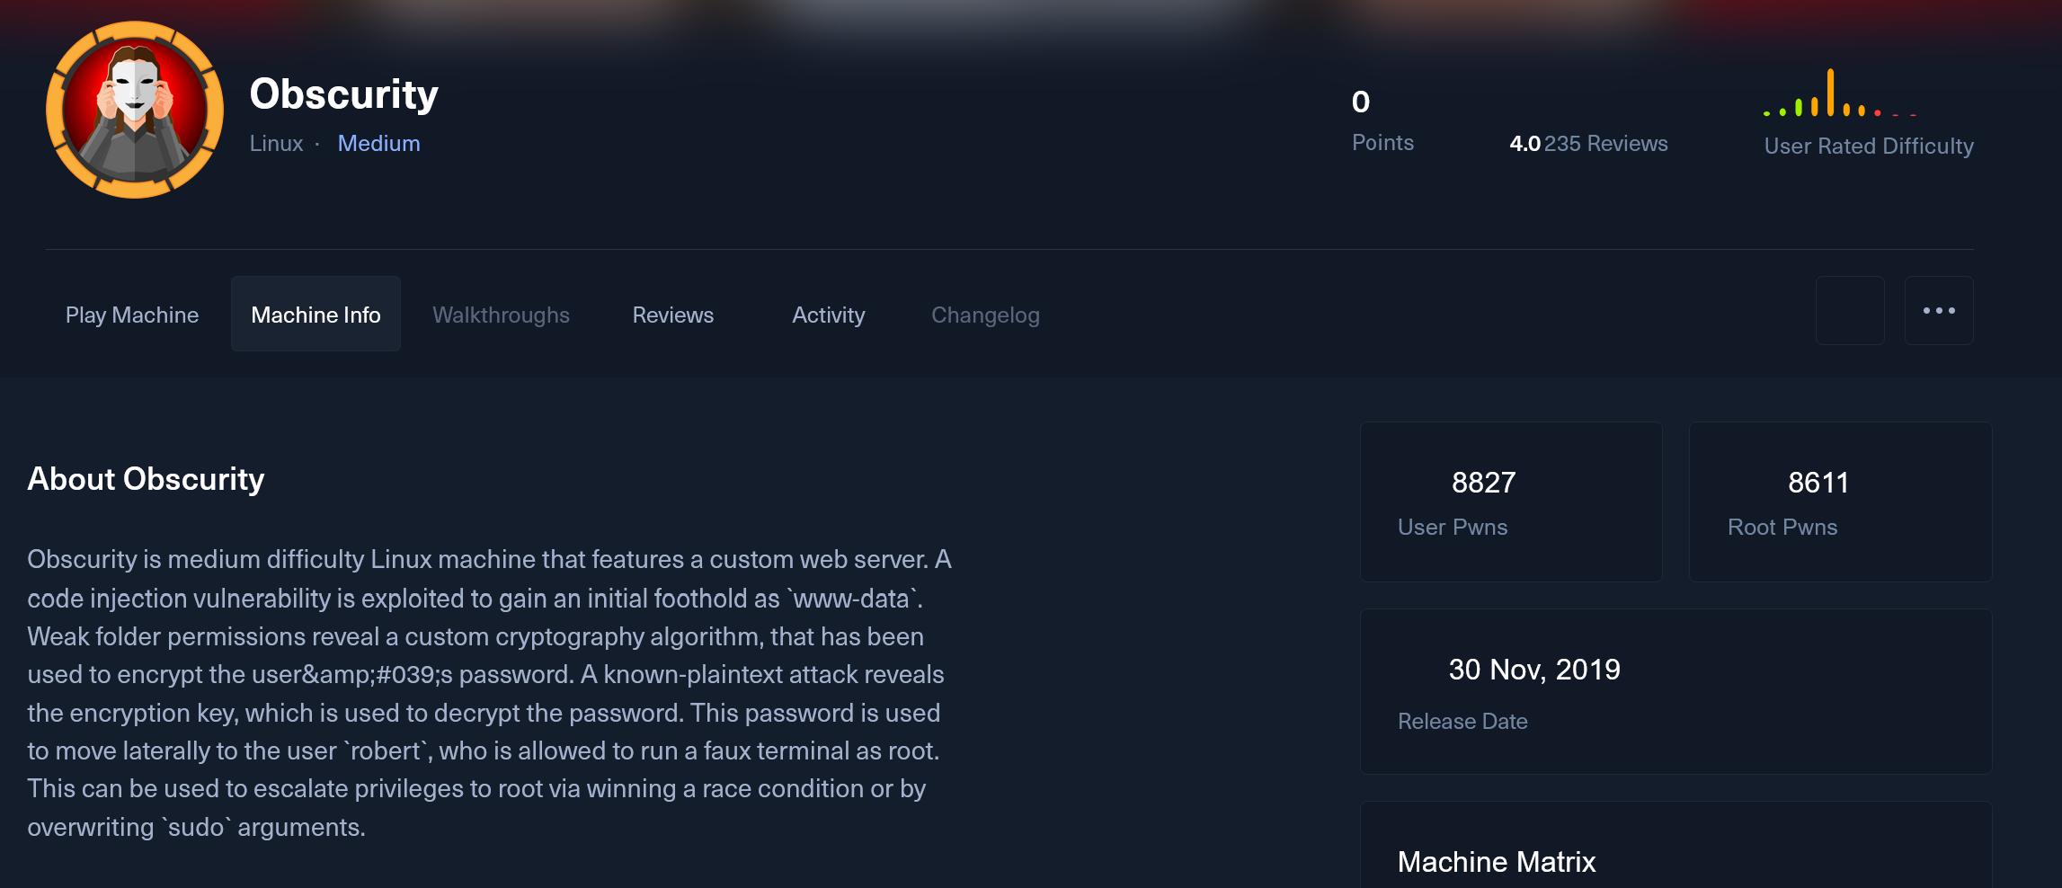Click the Machine Matrix panel heading
This screenshot has height=888, width=2062.
tap(1497, 862)
